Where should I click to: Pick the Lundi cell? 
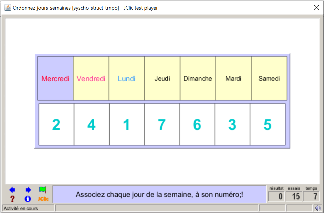click(127, 79)
